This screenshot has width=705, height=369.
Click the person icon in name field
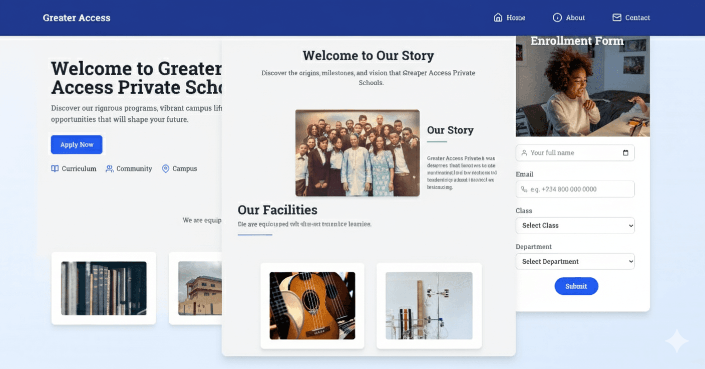point(524,153)
